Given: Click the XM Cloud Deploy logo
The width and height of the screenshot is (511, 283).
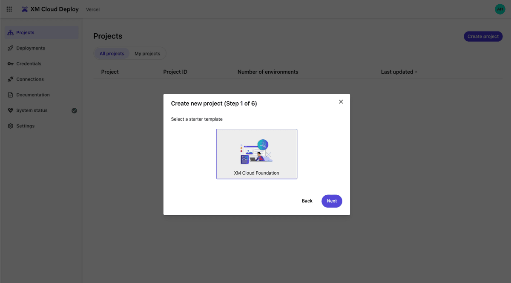Looking at the screenshot, I should tap(25, 9).
